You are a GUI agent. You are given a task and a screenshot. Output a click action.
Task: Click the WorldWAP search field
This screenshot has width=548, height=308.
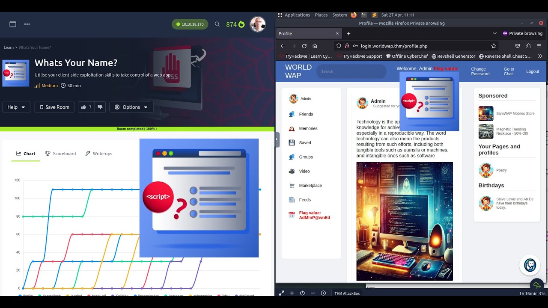pyautogui.click(x=351, y=71)
